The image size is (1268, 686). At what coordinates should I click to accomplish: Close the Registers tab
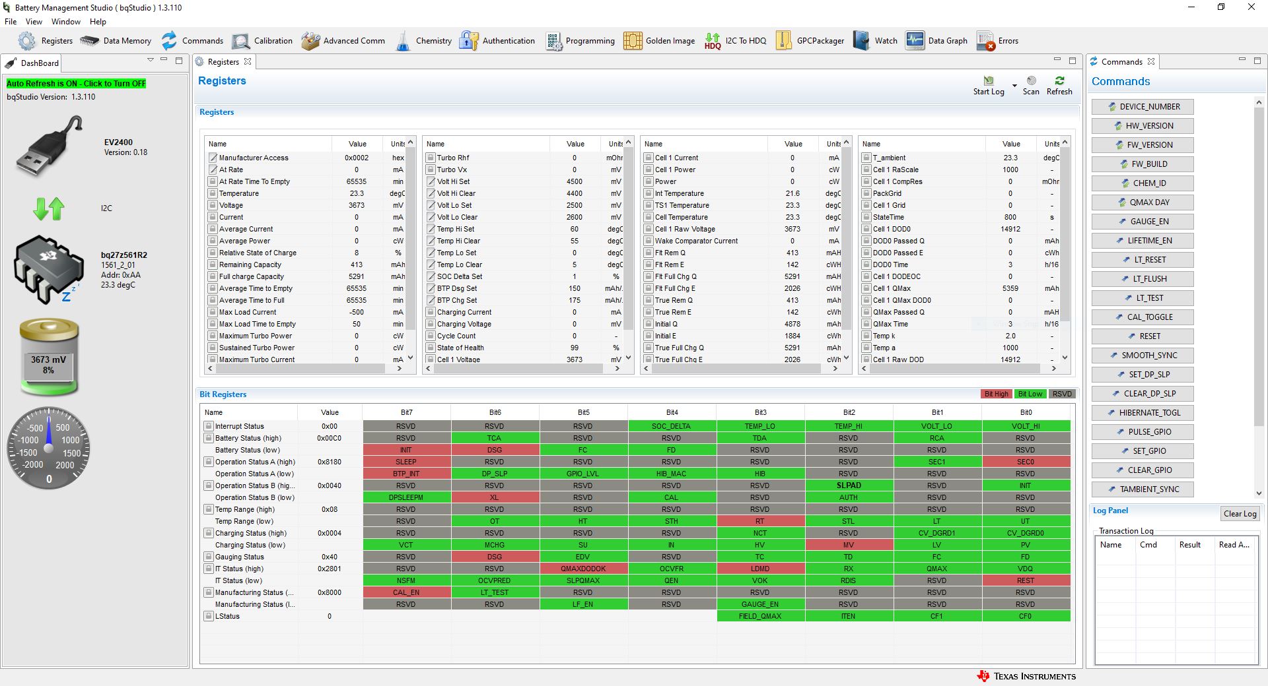pyautogui.click(x=248, y=62)
